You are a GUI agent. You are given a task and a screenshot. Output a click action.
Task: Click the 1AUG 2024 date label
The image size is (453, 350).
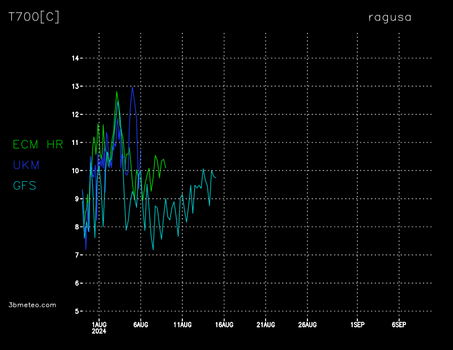100,328
